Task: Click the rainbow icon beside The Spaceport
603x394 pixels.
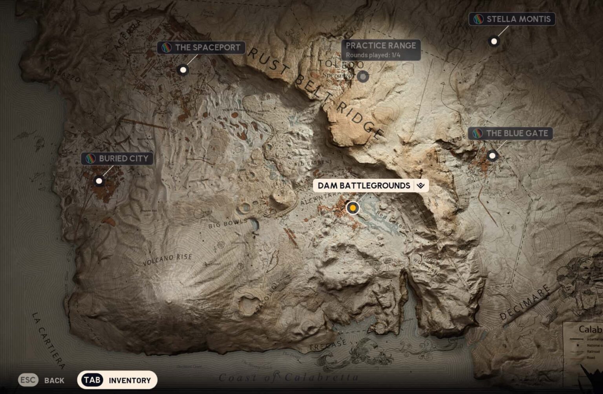Action: tap(166, 48)
